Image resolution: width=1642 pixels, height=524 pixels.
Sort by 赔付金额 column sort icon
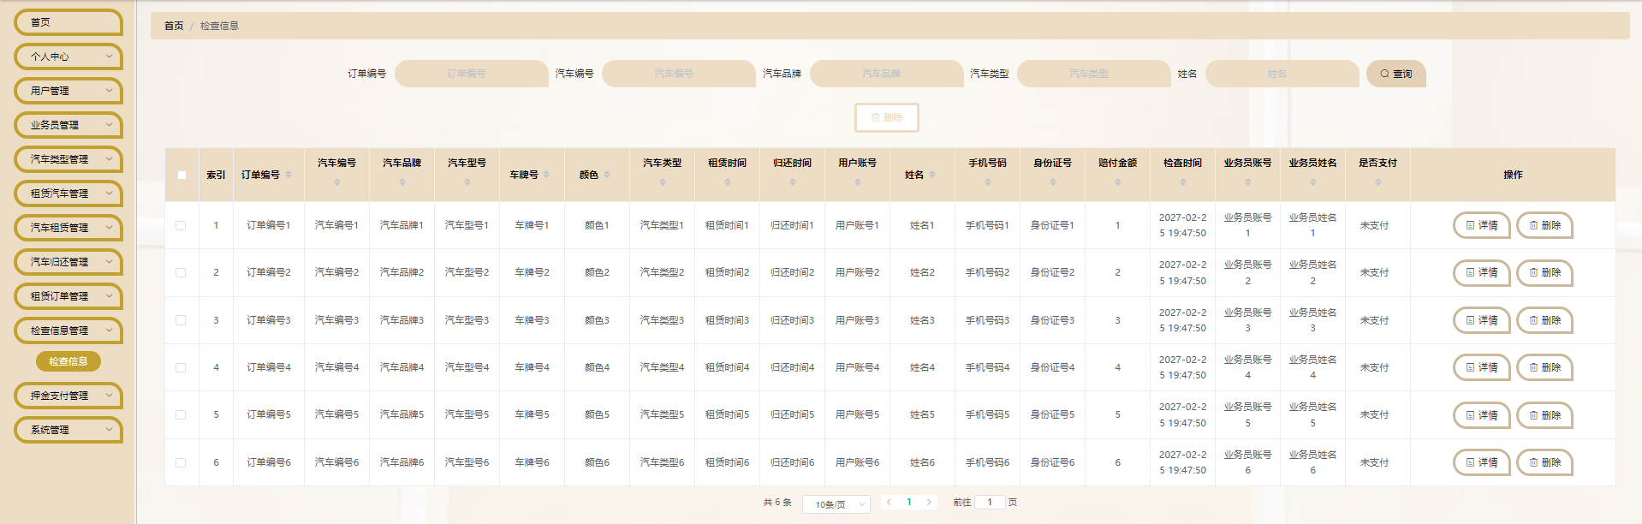(x=1118, y=182)
